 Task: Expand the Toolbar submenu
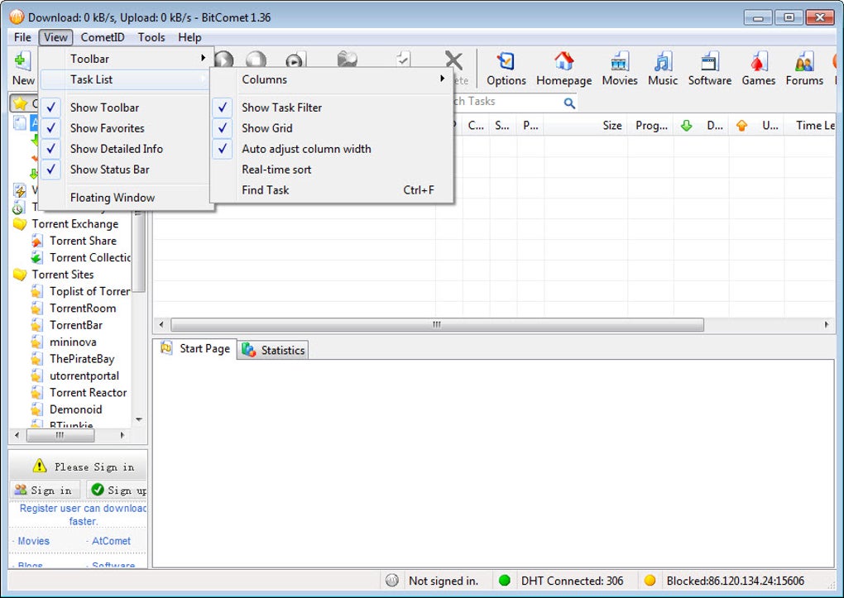pos(123,59)
